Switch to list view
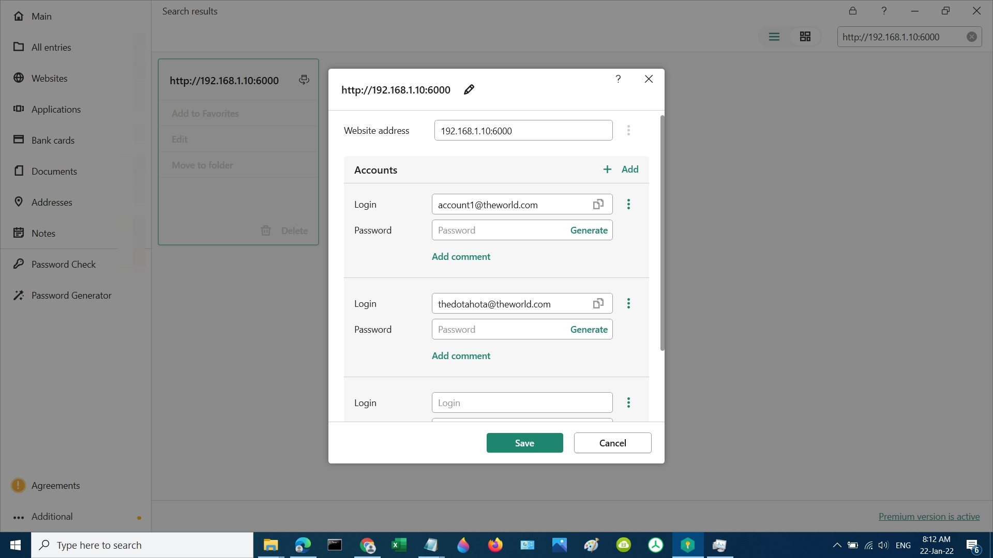 774,37
